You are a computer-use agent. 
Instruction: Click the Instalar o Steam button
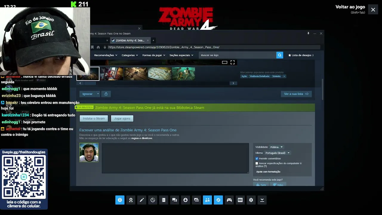click(x=94, y=119)
